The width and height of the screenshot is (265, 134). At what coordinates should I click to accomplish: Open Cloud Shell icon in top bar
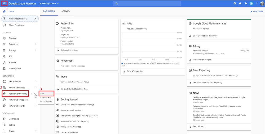235,3
